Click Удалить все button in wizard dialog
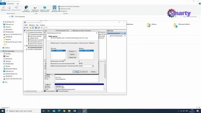 point(72,57)
